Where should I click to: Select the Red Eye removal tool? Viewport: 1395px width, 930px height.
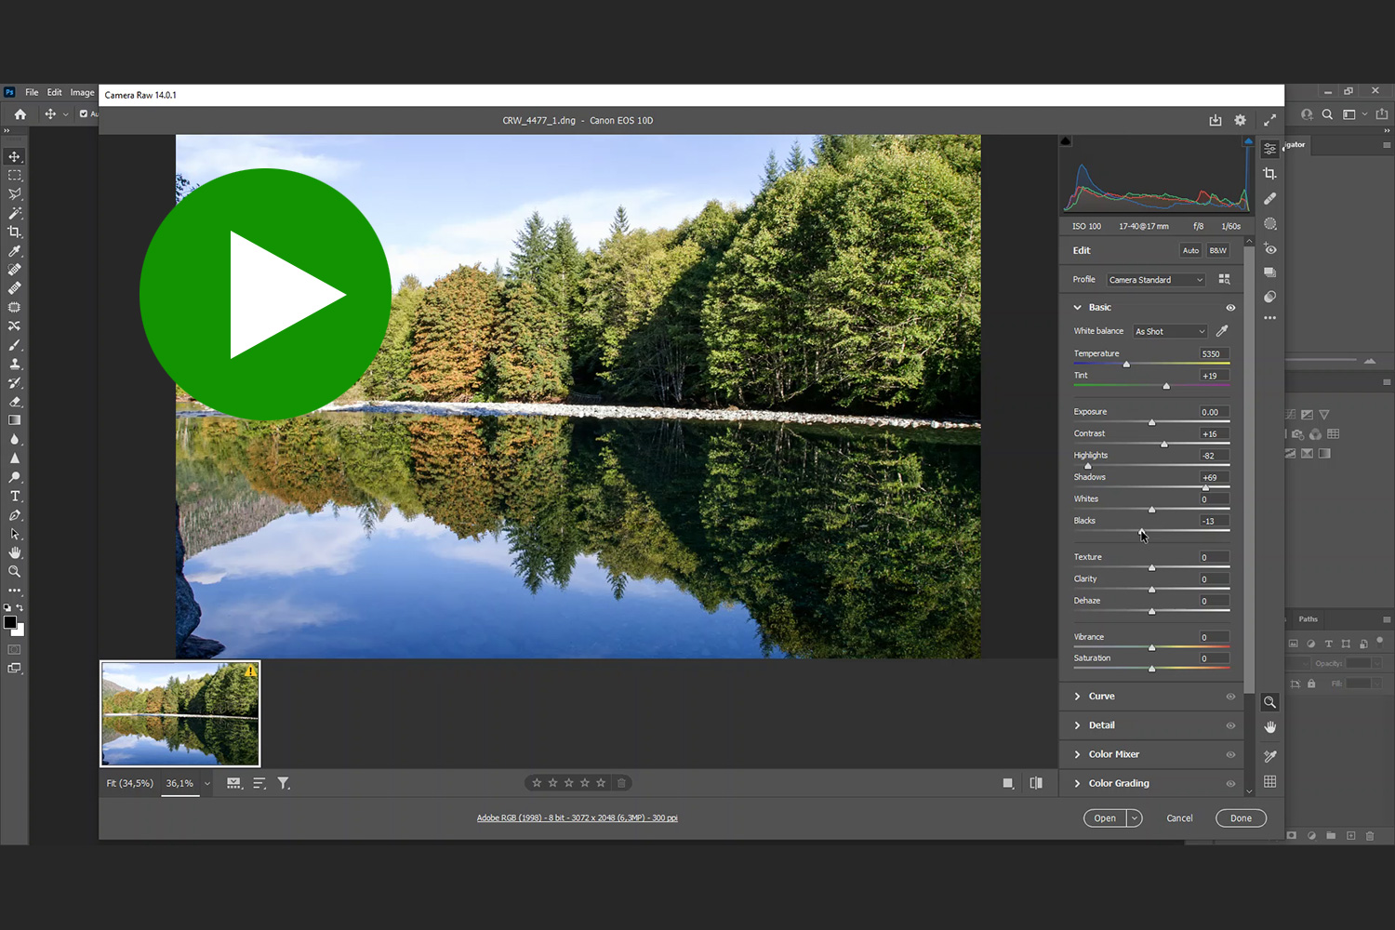click(1269, 249)
